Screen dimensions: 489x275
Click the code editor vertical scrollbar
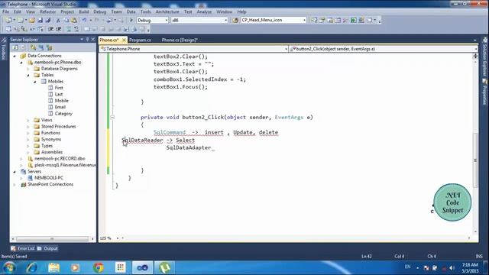point(475,160)
